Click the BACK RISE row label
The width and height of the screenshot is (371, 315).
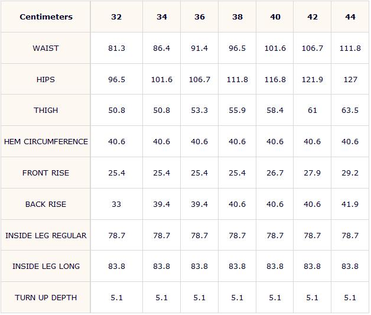(45, 204)
